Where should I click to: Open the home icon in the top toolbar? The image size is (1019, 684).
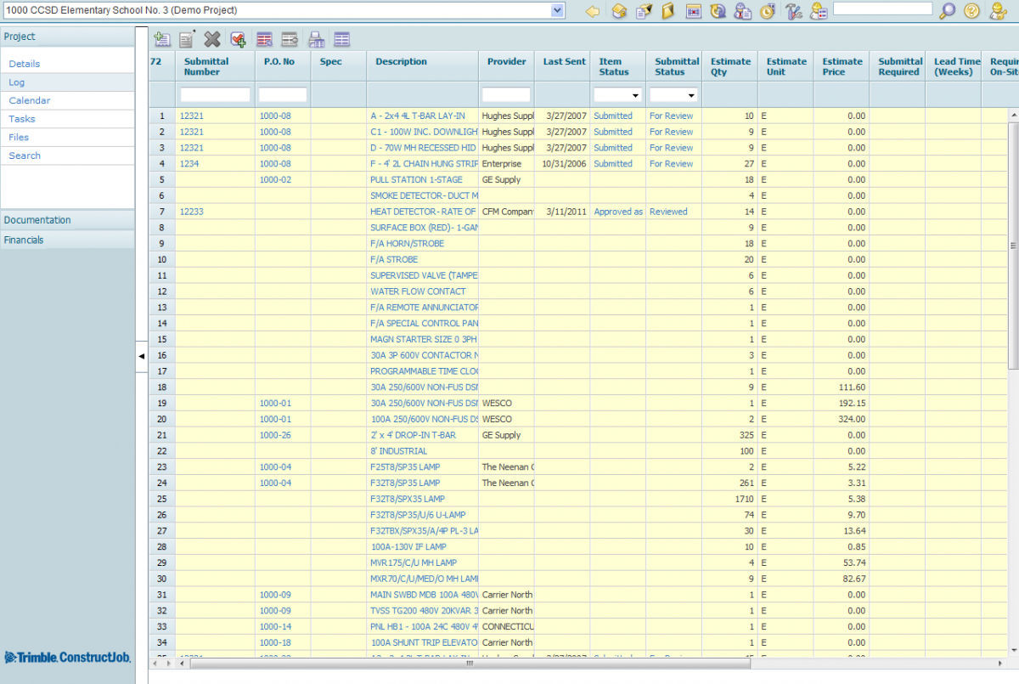tap(618, 11)
